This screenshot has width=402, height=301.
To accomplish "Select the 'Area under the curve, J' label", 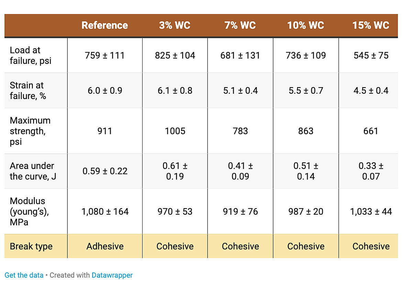I will click(x=32, y=171).
